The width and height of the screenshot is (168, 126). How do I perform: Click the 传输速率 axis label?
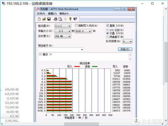coord(76,118)
